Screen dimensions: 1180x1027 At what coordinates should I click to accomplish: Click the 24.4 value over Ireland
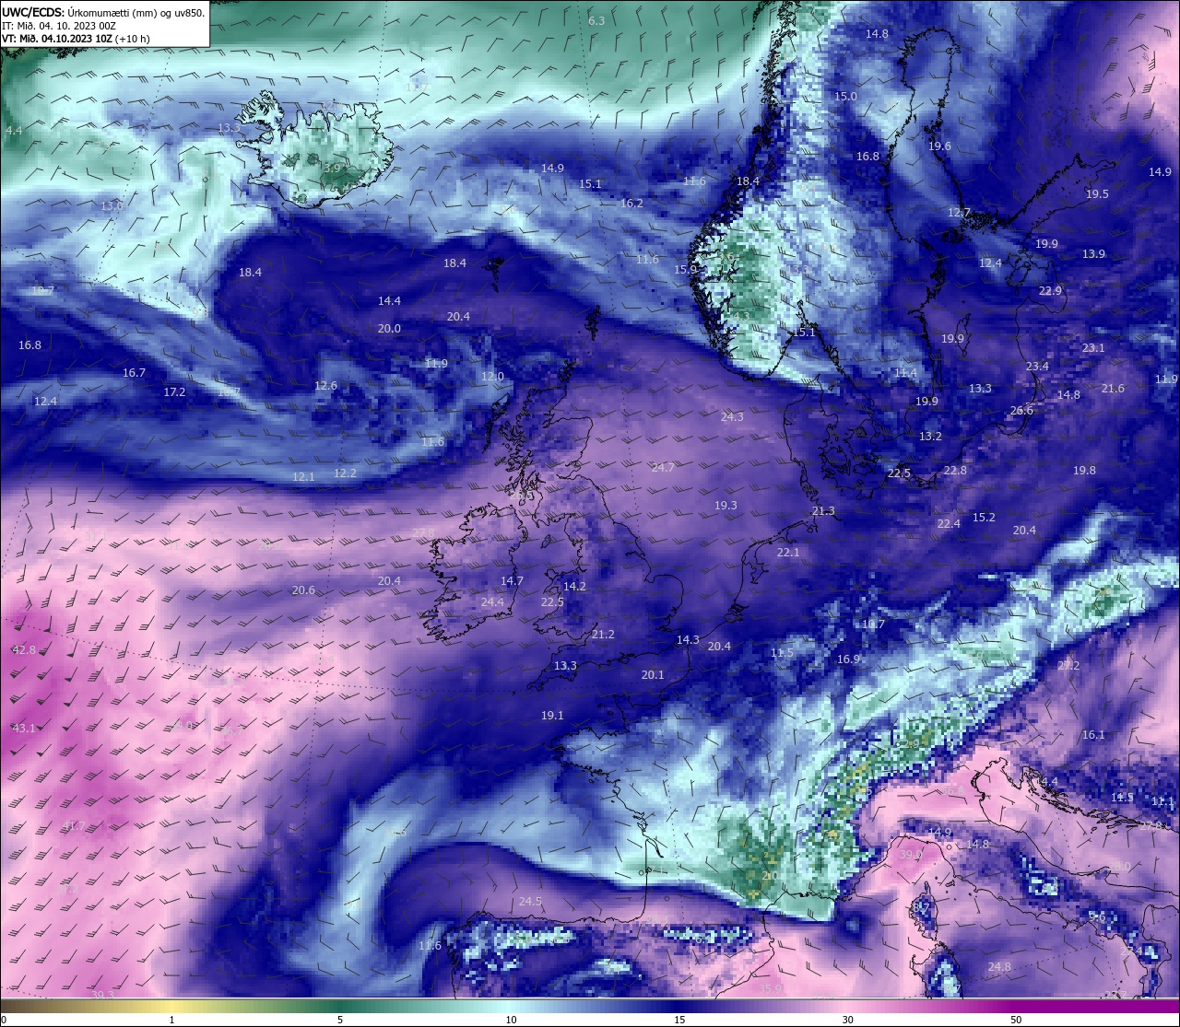[492, 601]
